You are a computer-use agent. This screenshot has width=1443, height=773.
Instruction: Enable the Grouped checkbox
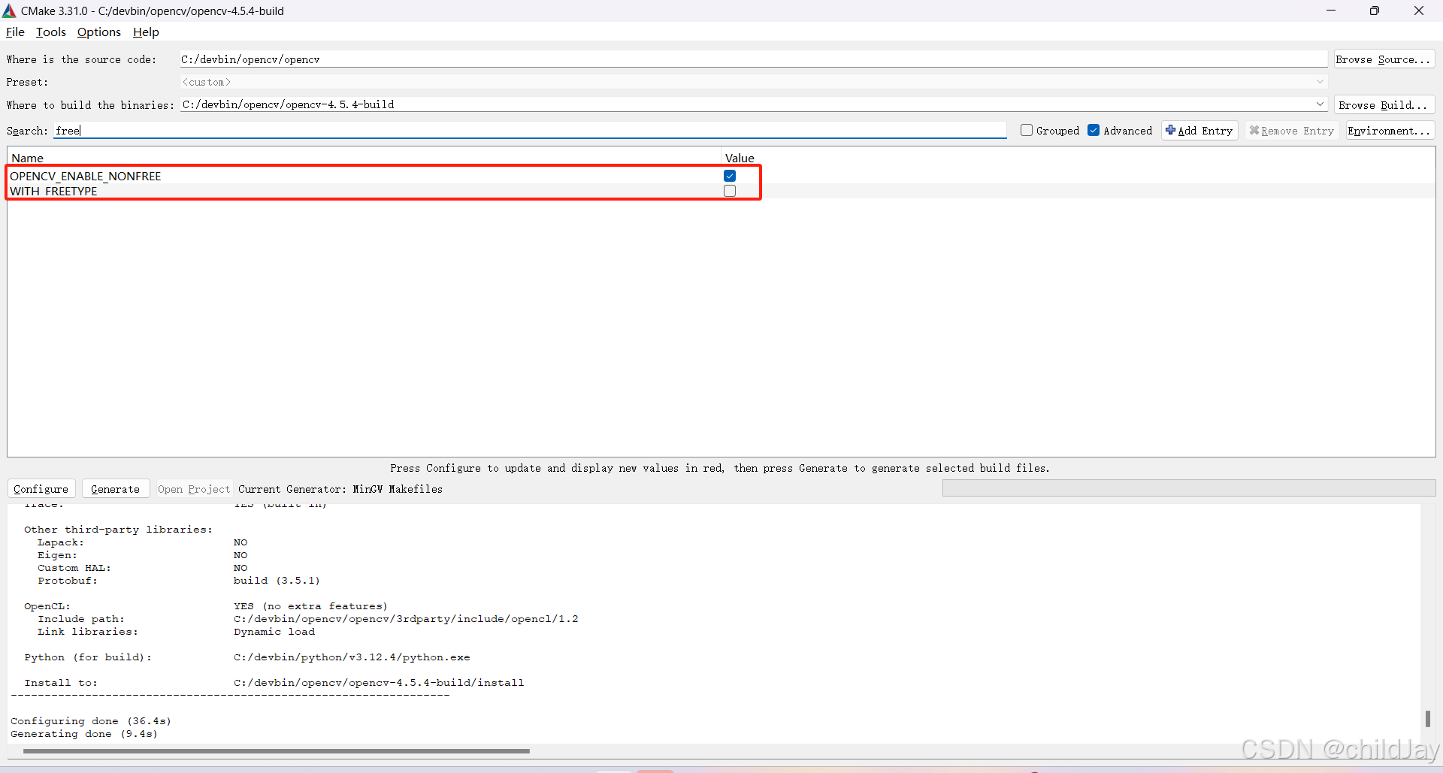coord(1027,131)
